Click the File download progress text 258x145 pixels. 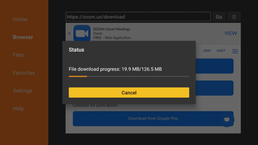click(115, 69)
